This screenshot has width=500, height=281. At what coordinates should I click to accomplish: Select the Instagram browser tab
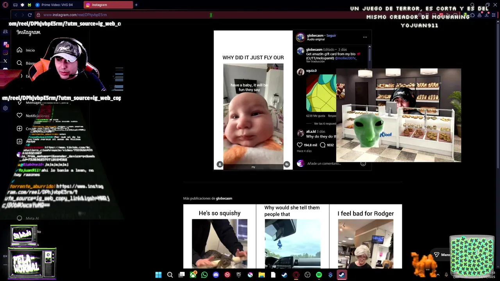(108, 5)
